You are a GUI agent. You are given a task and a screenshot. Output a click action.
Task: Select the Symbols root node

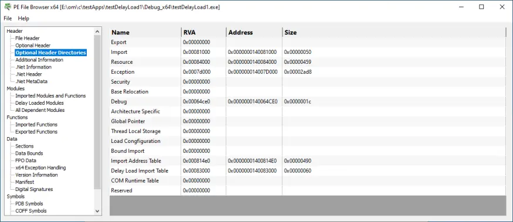click(x=15, y=196)
